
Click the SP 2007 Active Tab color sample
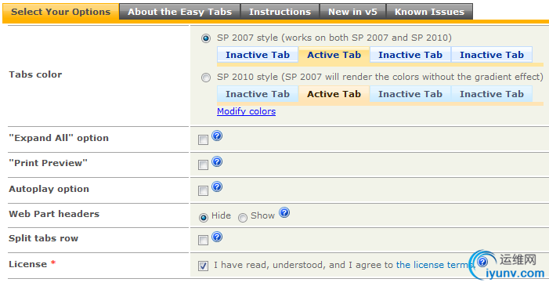point(334,55)
